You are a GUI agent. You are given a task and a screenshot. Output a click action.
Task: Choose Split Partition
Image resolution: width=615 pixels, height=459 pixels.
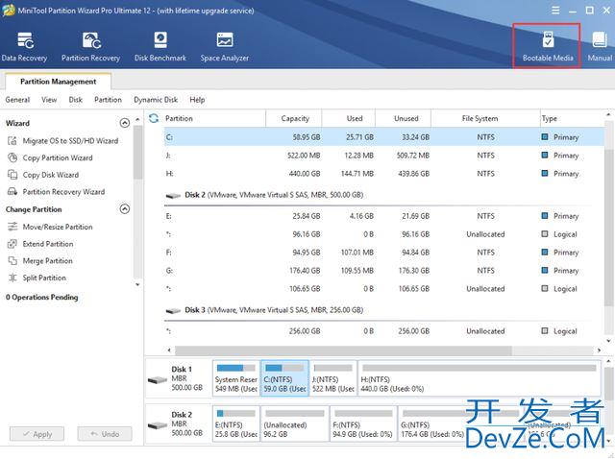pos(37,278)
